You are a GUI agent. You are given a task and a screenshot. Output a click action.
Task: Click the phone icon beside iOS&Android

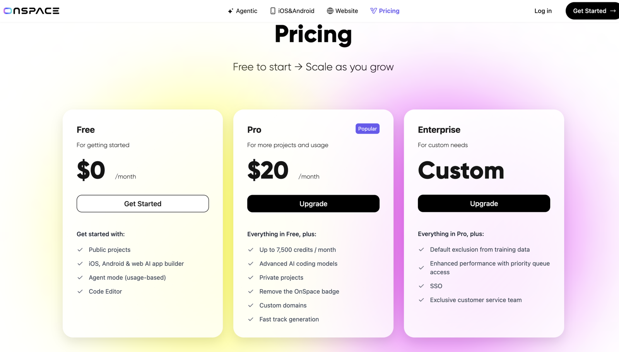coord(273,11)
